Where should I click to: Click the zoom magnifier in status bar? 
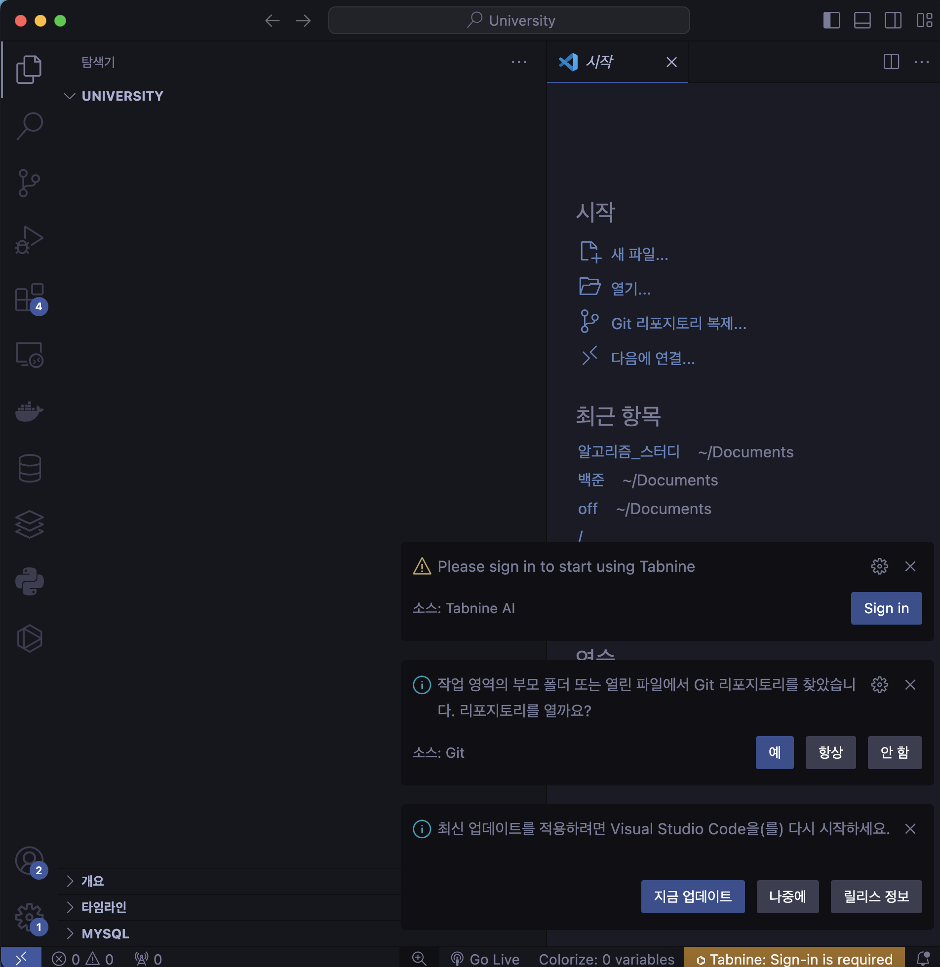pyautogui.click(x=419, y=959)
